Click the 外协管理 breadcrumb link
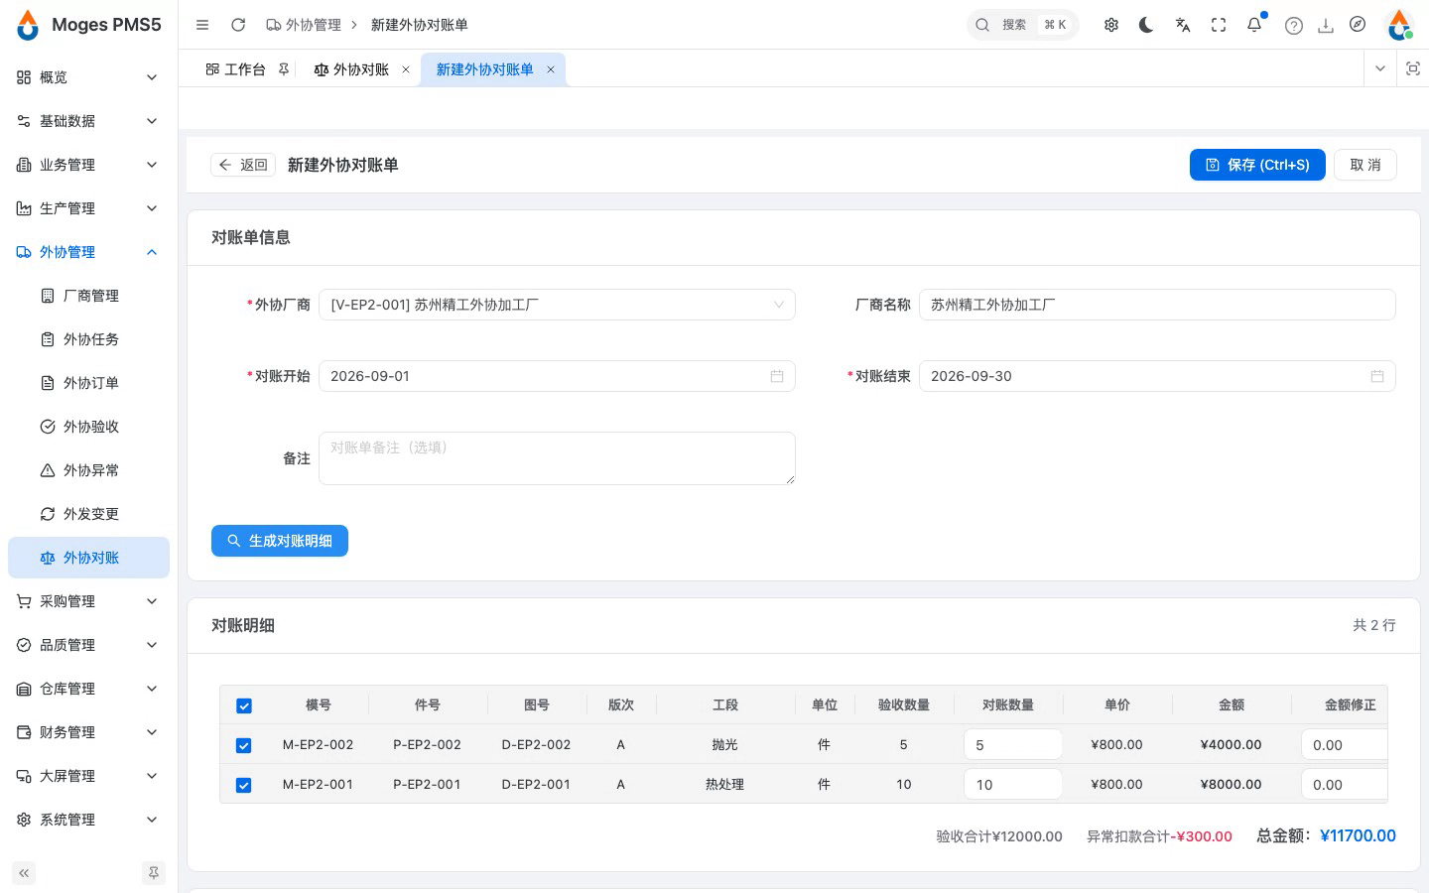This screenshot has height=893, width=1429. pos(304,25)
